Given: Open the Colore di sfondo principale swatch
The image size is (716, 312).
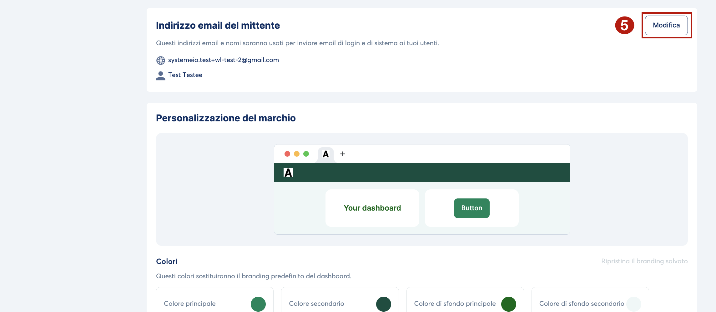Looking at the screenshot, I should [509, 304].
